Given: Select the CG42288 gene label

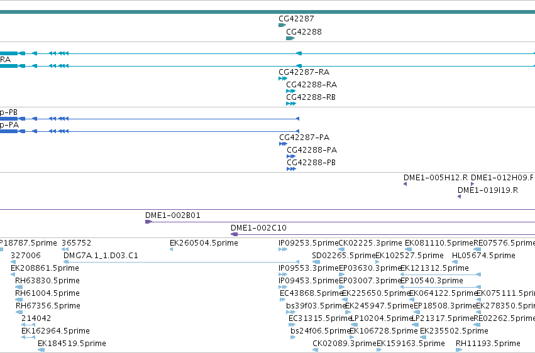Looking at the screenshot, I should (304, 32).
